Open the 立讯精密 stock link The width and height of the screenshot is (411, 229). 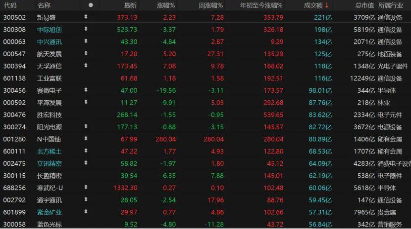(x=50, y=163)
